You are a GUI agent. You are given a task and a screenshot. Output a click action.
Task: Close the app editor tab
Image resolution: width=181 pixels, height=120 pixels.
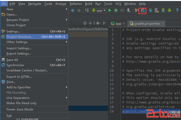[x=124, y=24]
